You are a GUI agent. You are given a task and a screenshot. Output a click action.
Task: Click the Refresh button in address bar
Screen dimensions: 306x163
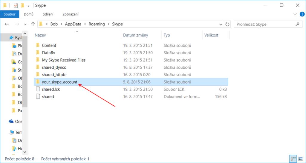(228, 24)
